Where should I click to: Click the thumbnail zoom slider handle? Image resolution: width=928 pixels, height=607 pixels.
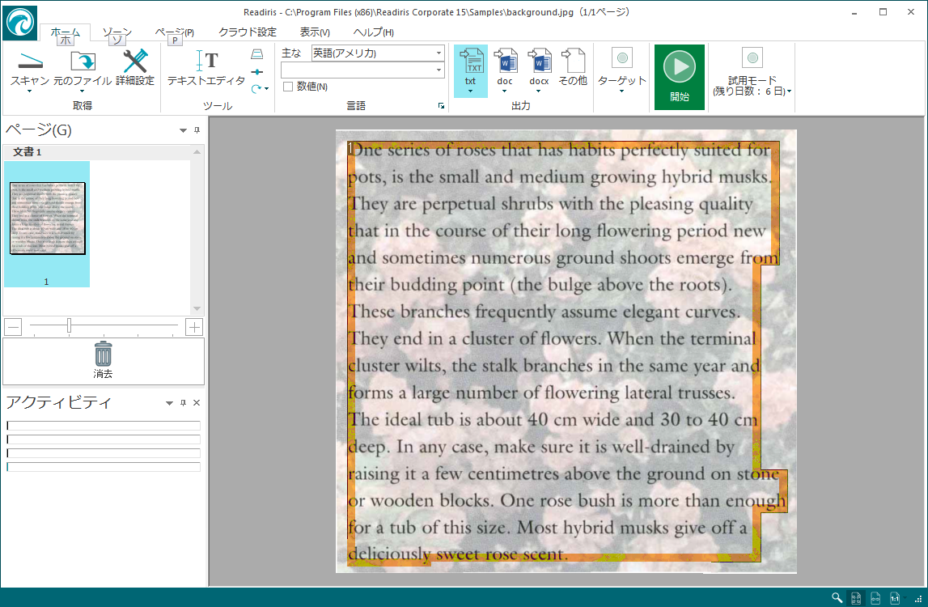70,326
